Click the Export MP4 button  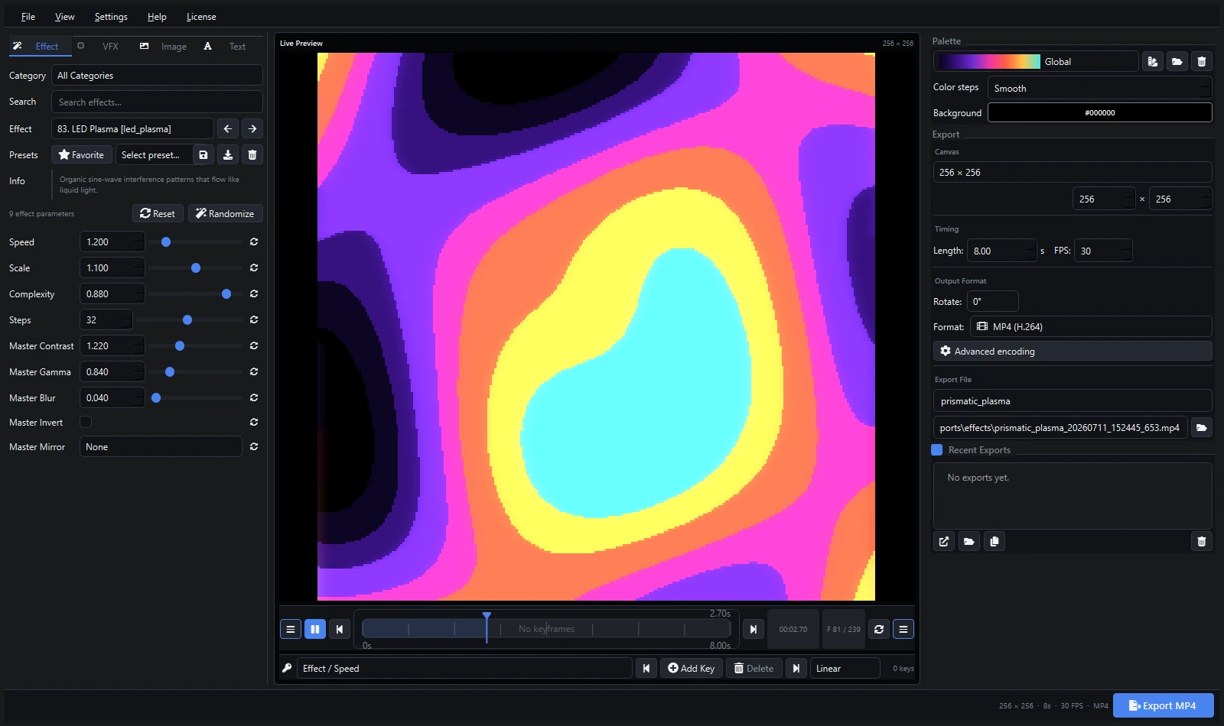[x=1163, y=705]
